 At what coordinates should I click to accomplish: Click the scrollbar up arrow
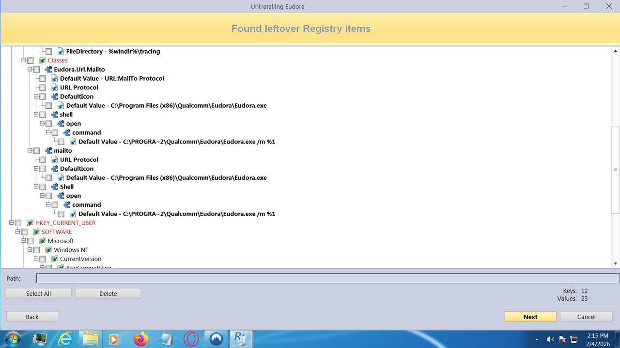point(616,51)
